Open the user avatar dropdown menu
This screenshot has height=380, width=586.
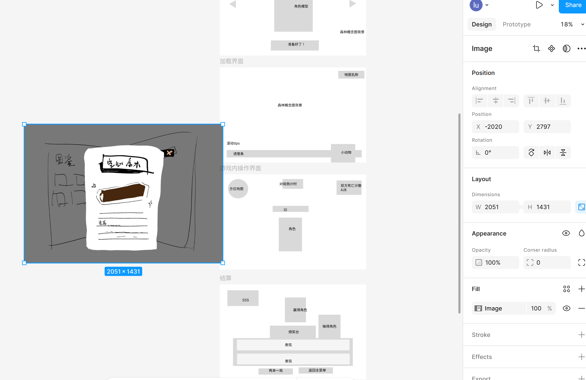pyautogui.click(x=487, y=5)
